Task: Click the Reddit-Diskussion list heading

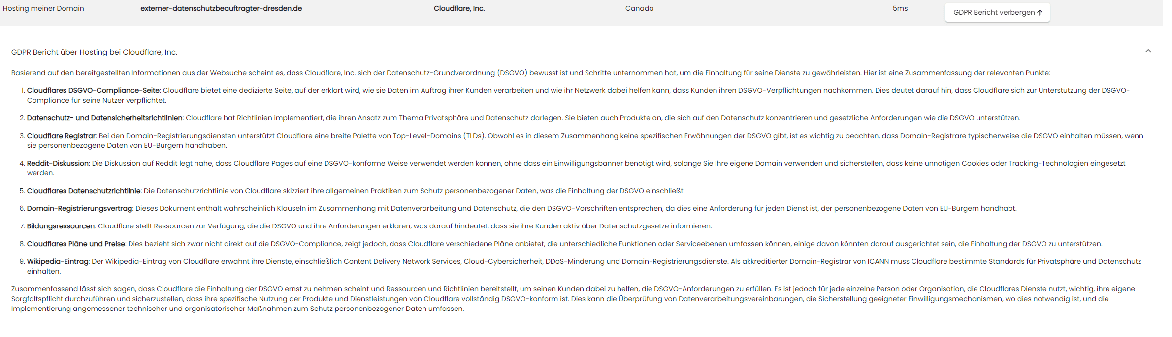Action: (x=58, y=163)
